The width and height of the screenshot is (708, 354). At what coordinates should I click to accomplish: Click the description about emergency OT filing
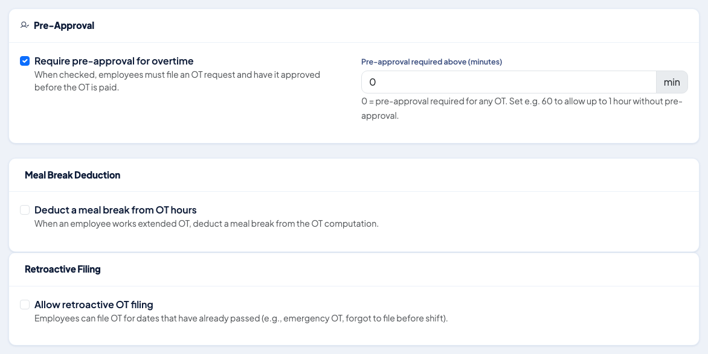[x=241, y=318]
